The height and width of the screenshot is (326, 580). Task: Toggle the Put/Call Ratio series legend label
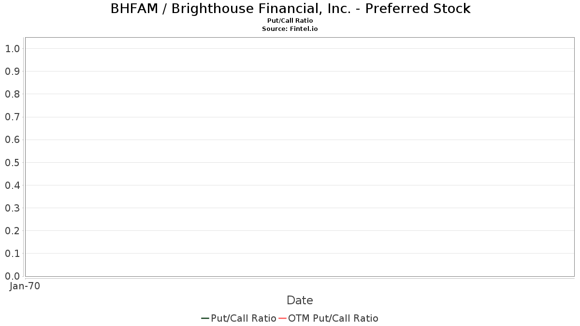[x=244, y=318]
